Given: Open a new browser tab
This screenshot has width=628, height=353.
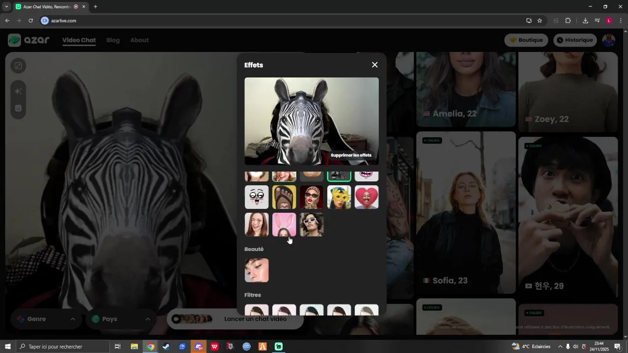Looking at the screenshot, I should (95, 7).
